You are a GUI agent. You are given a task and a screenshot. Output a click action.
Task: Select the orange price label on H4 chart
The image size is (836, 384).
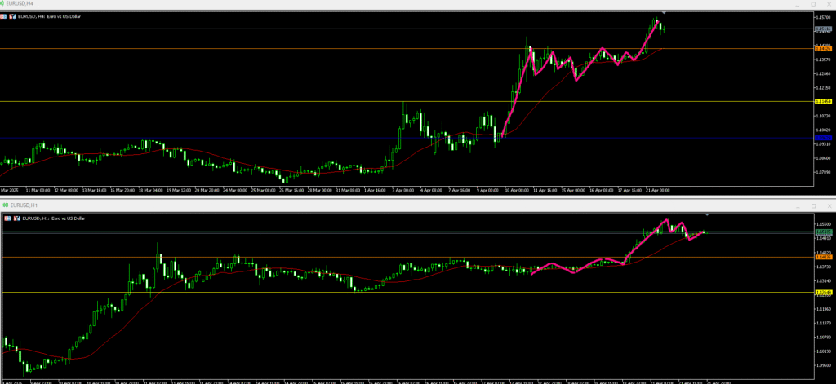(x=822, y=49)
